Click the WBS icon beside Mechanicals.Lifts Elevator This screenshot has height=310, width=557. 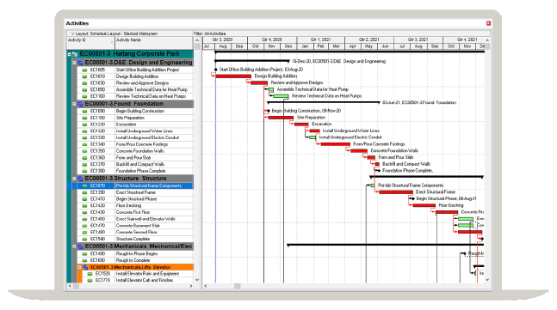coord(85,267)
